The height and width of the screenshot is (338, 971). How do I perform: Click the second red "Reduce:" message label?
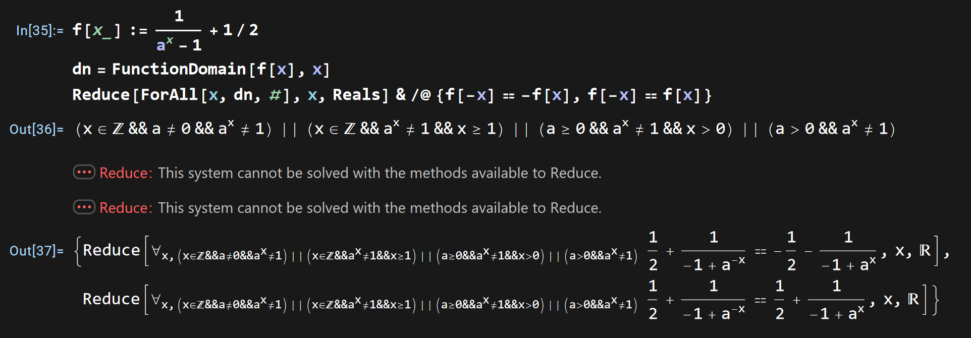coord(126,208)
